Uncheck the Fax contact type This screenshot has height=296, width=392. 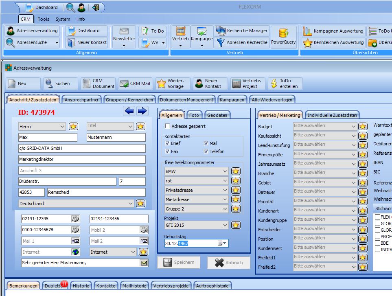coord(167,151)
